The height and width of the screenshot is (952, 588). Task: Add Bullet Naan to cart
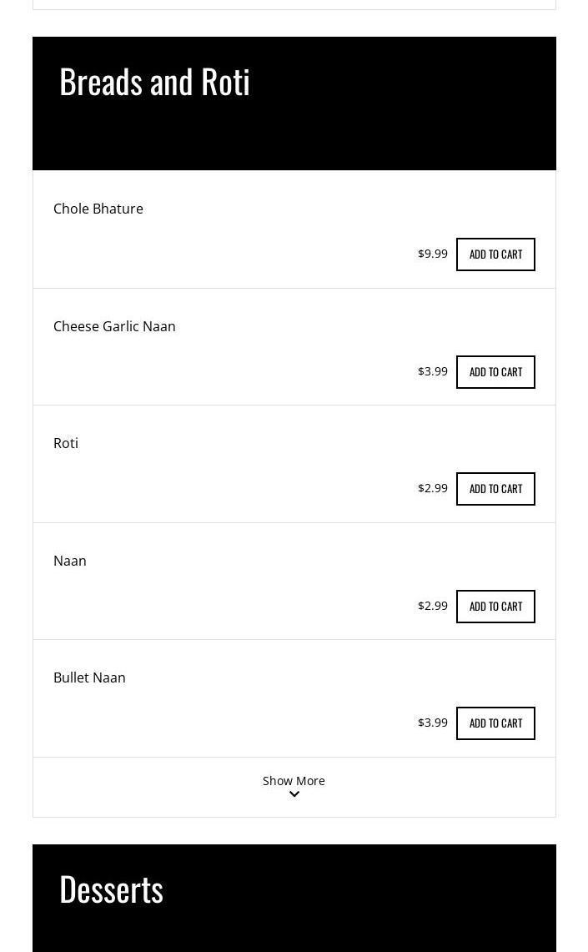point(495,723)
